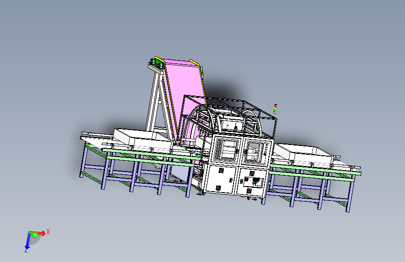Select the control panel with red display
405x262 pixels.
pos(254,182)
